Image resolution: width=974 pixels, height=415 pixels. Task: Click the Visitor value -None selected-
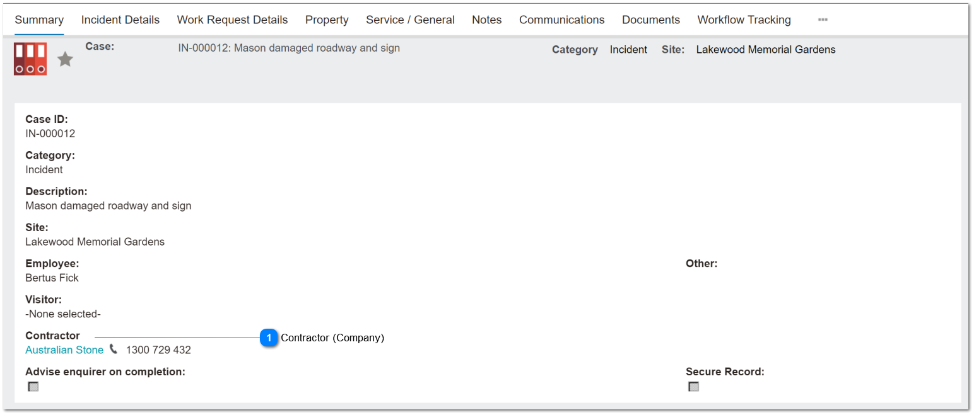pyautogui.click(x=63, y=314)
